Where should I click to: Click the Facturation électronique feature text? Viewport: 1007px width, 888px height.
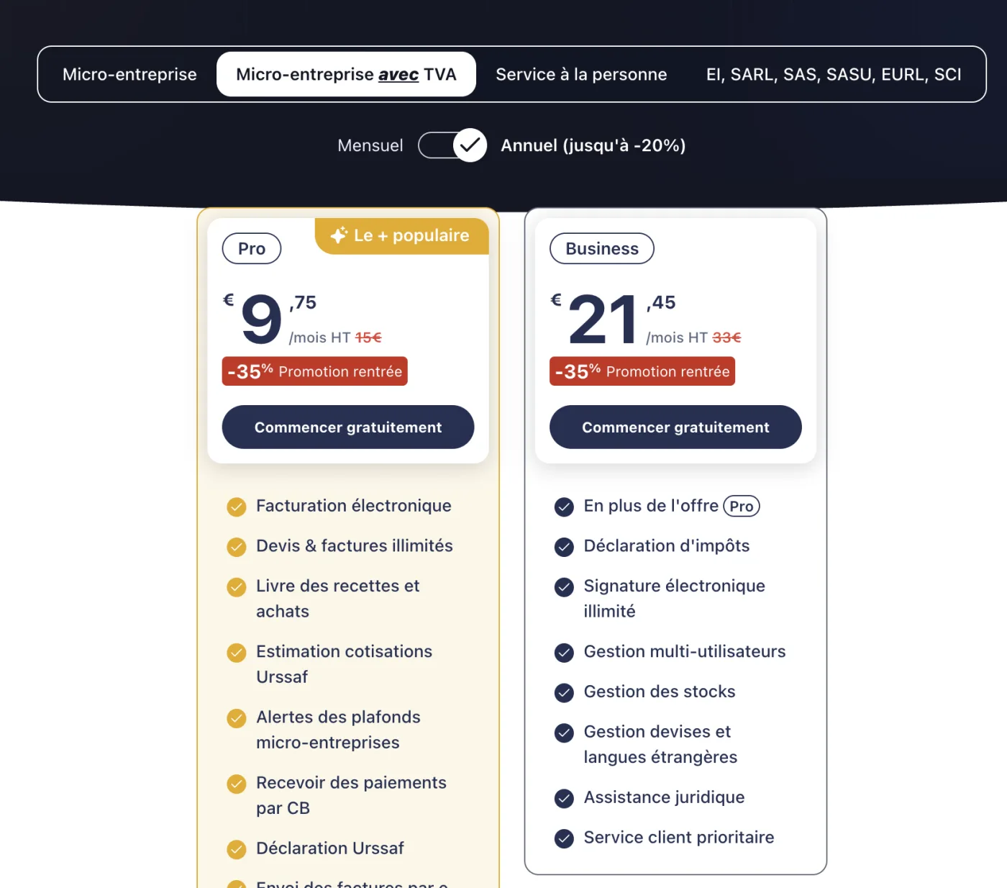(x=354, y=506)
